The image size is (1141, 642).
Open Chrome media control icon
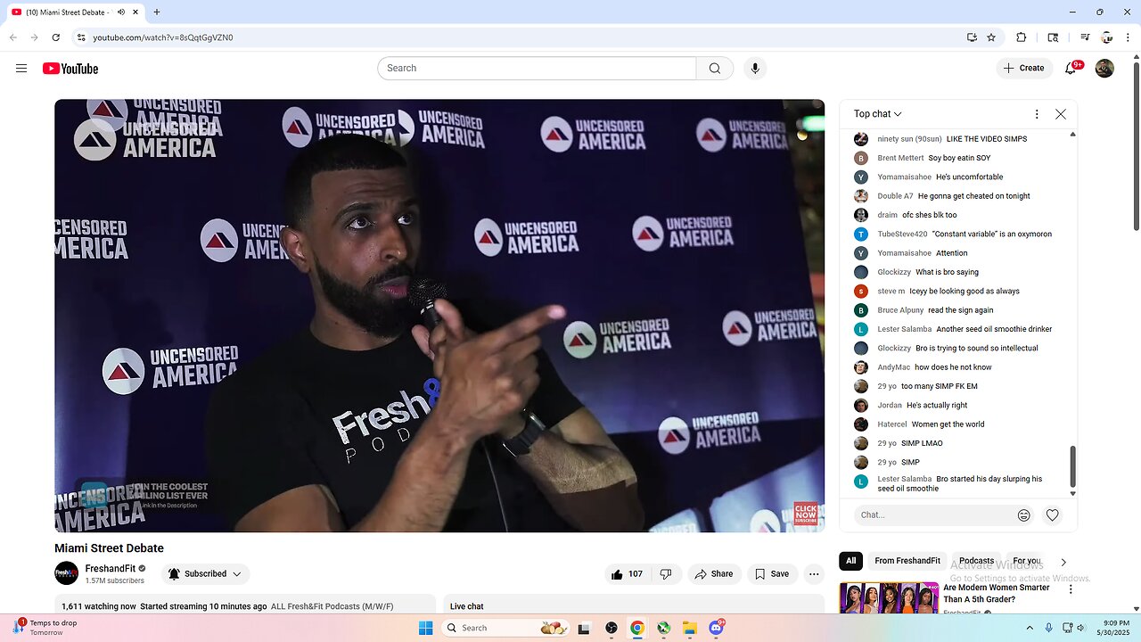coord(1085,37)
